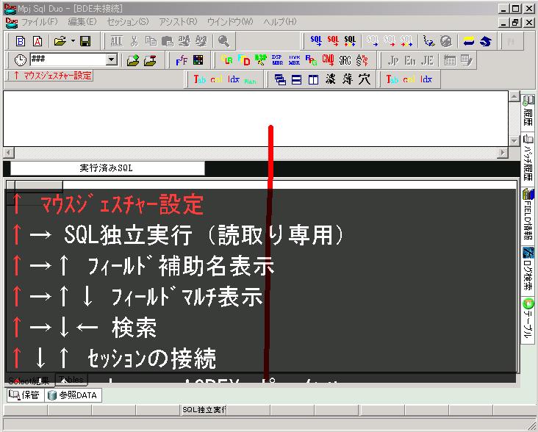Expand the ### combo box dropdown
538x432 pixels.
click(x=112, y=60)
